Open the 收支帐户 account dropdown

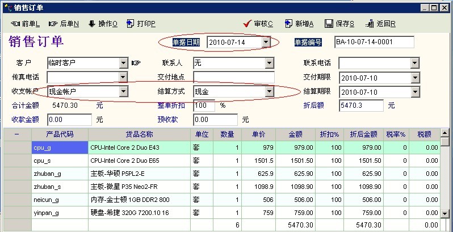(123, 91)
